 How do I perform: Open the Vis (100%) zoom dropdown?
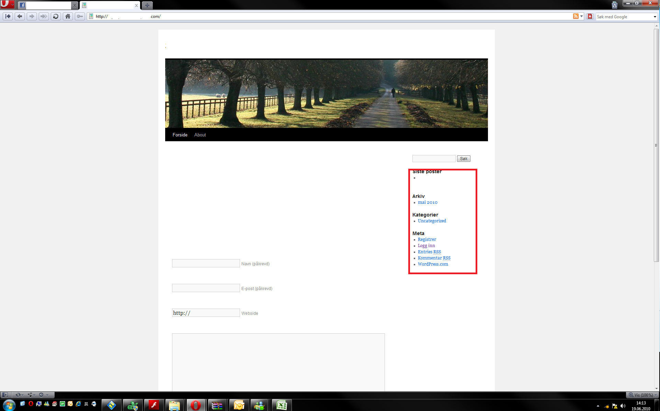642,395
